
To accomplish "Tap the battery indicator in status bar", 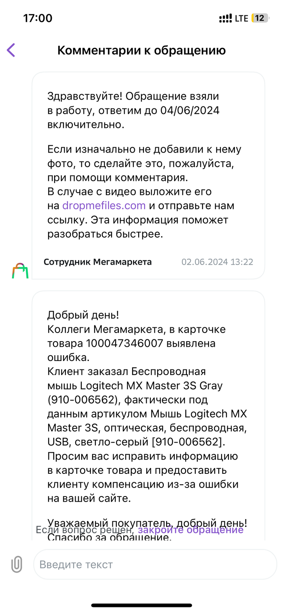I will click(260, 18).
